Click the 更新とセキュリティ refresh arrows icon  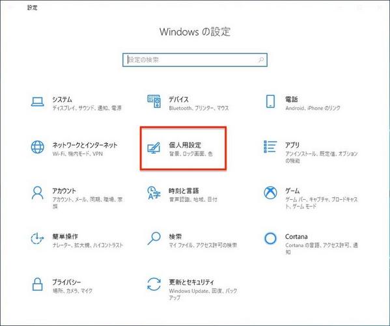click(x=154, y=284)
